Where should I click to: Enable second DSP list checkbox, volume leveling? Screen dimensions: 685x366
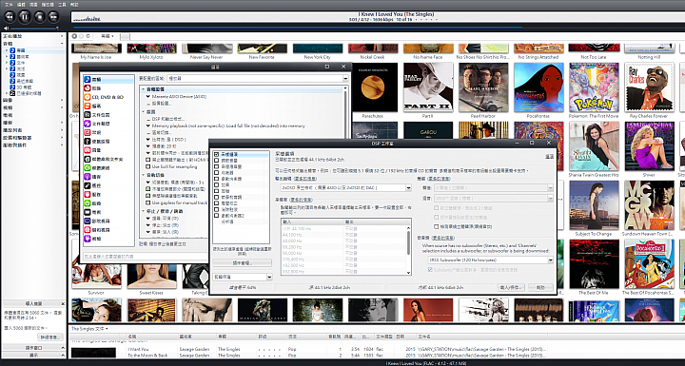[216, 161]
